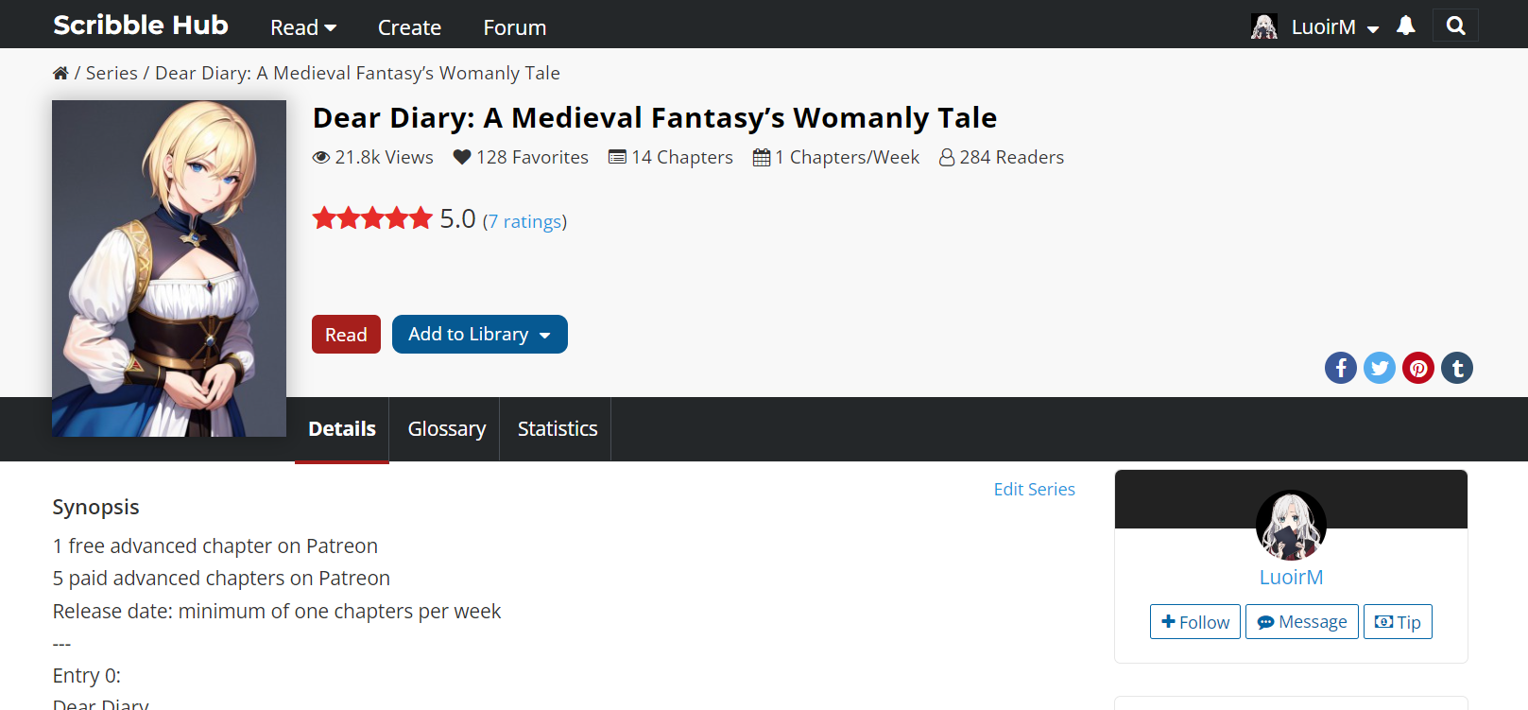Open the LuoirM user account dropdown
The width and height of the screenshot is (1528, 710).
[1332, 27]
